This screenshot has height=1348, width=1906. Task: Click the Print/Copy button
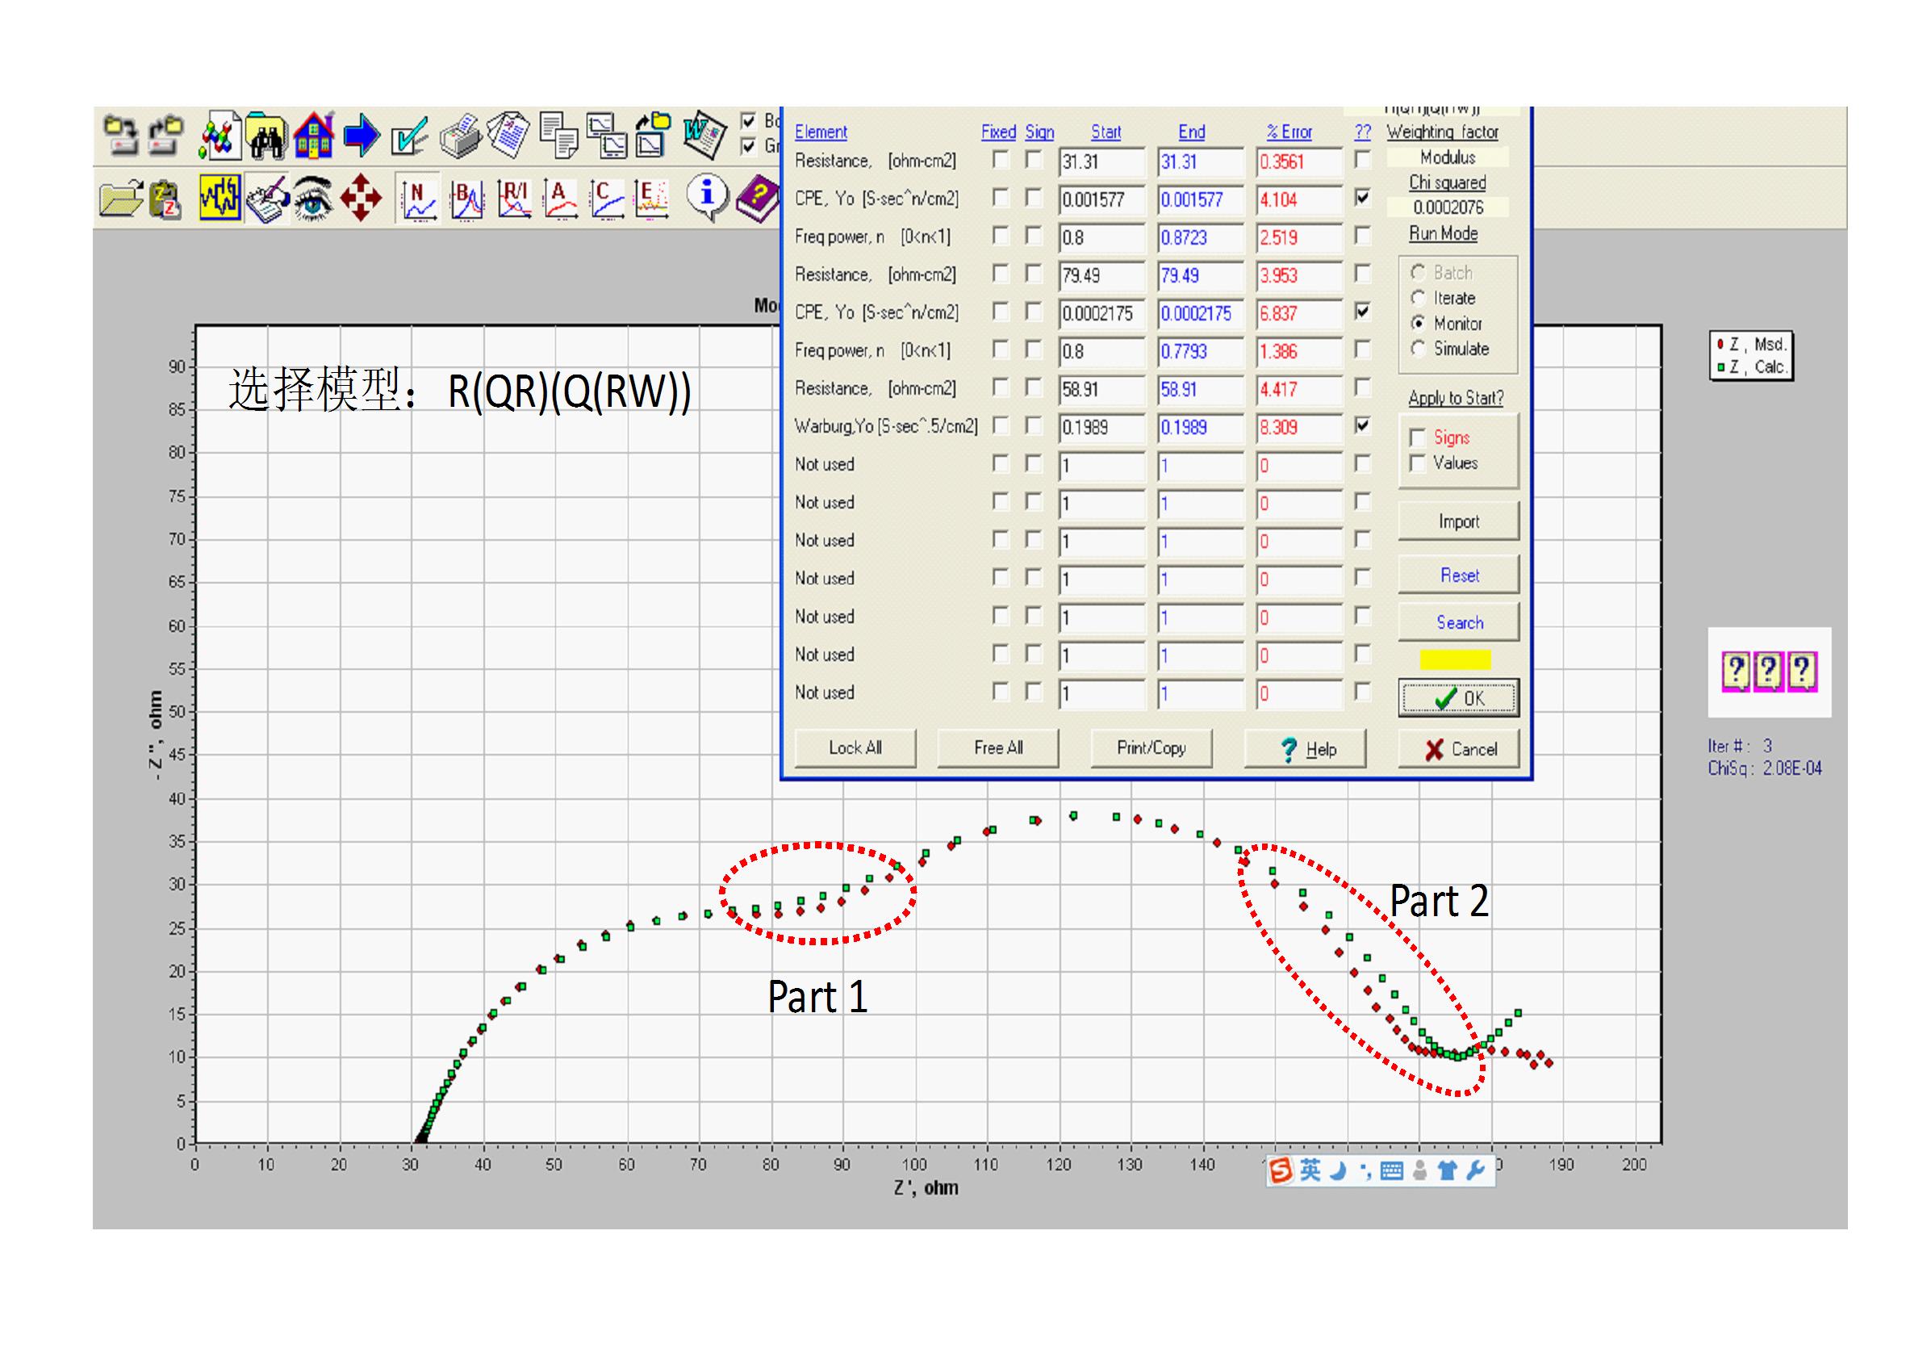[1151, 748]
